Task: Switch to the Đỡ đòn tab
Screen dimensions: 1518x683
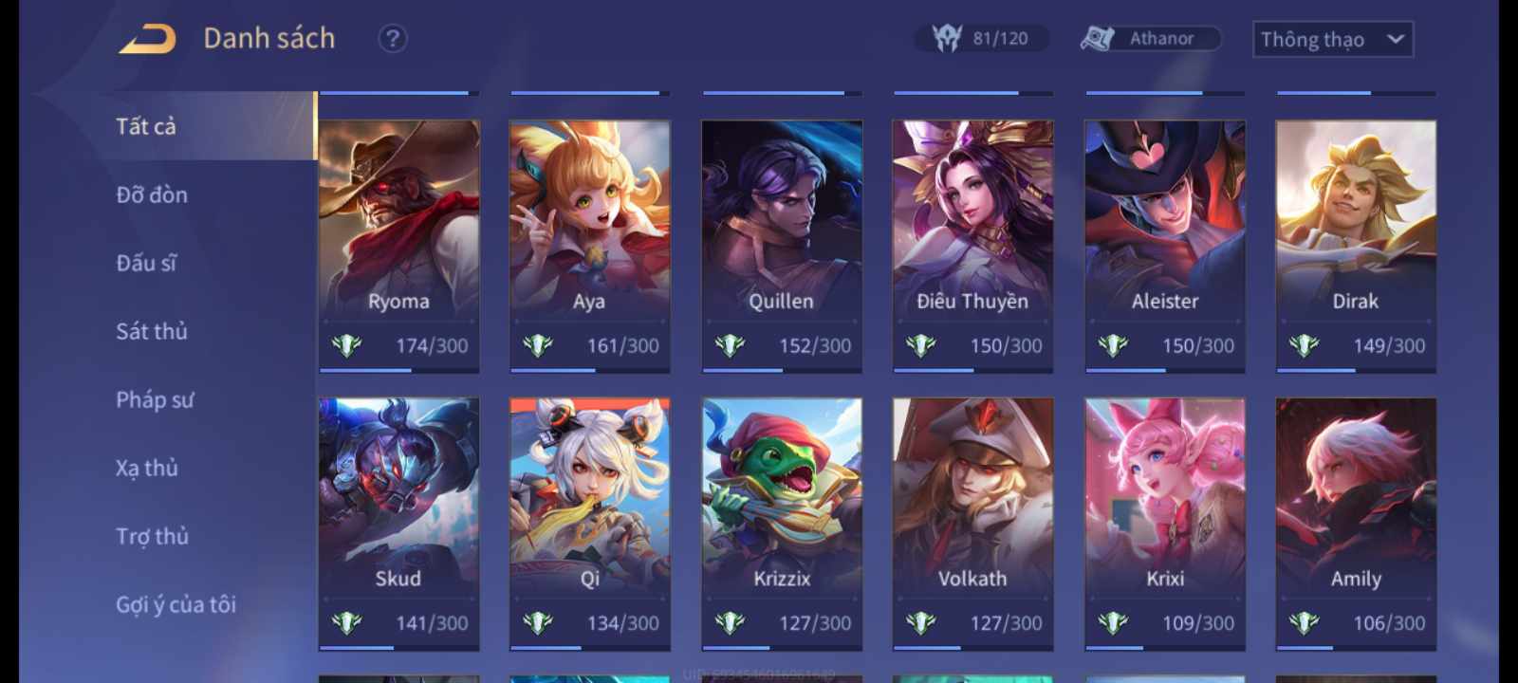Action: [152, 194]
